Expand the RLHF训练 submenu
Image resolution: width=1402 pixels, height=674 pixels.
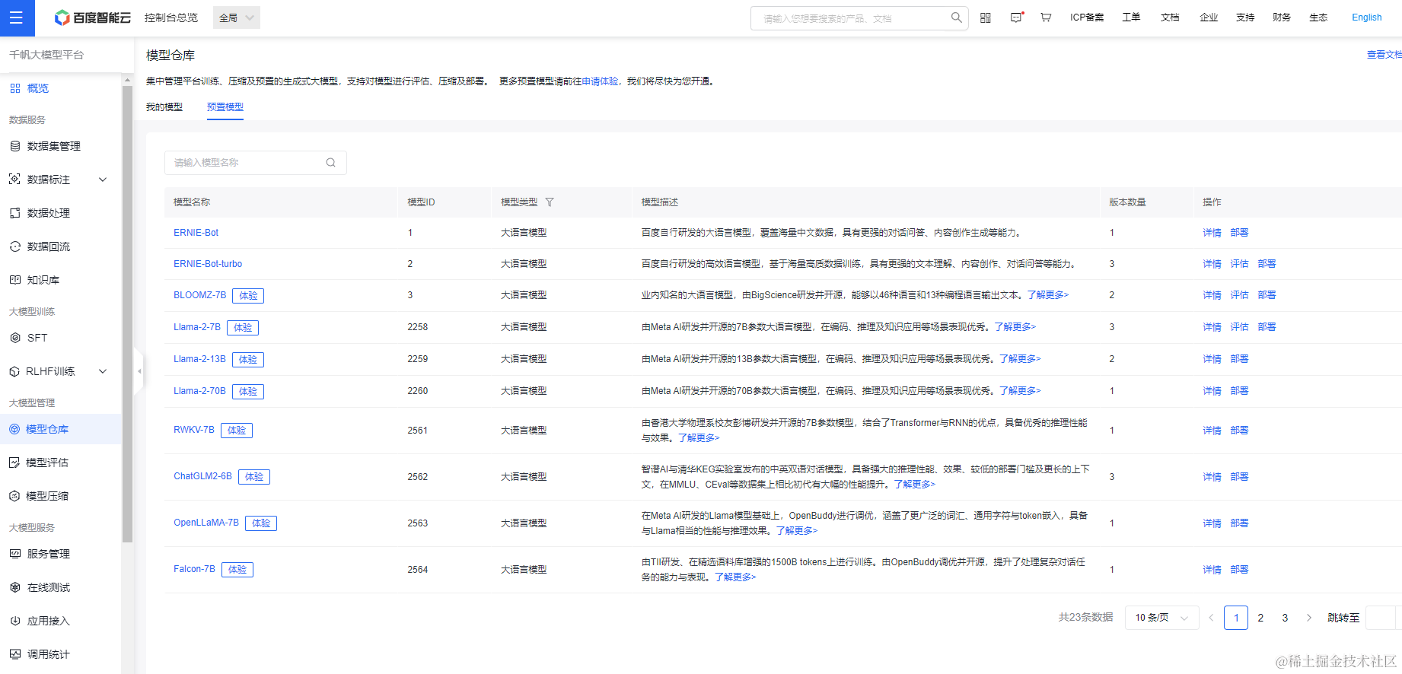(103, 371)
